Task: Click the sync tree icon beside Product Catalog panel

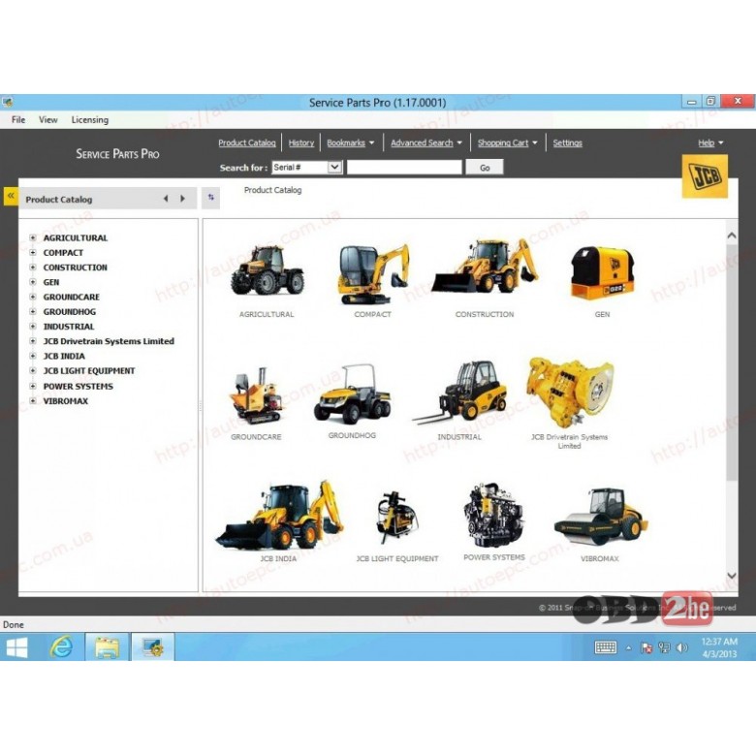Action: (x=210, y=198)
